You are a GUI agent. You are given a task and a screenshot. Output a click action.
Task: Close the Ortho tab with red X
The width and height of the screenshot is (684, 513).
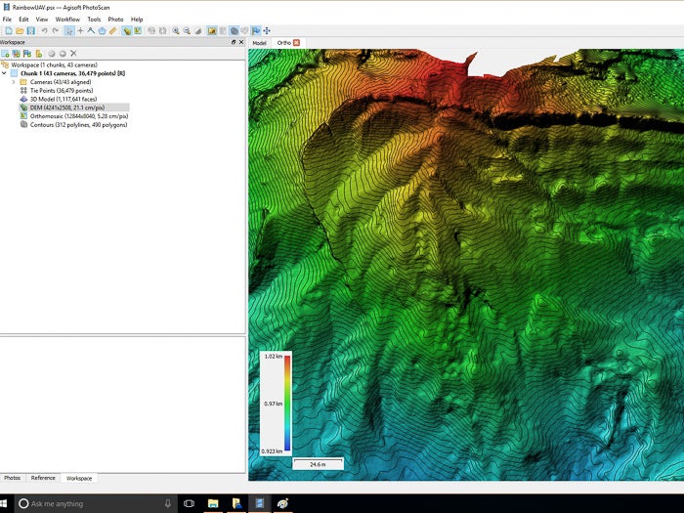tap(297, 43)
